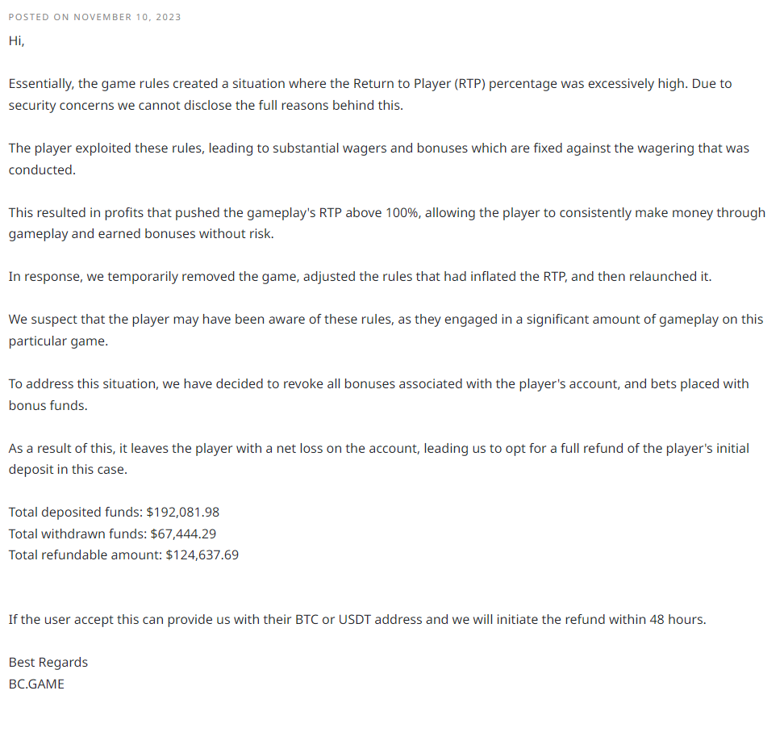Click the 'Hi,' greeting line
Image resolution: width=784 pixels, height=745 pixels.
[x=16, y=41]
